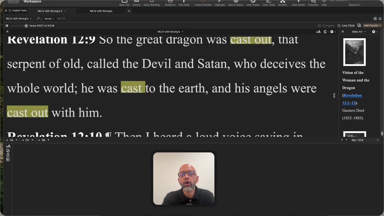Open User Notes from toolbar
This screenshot has height=216, width=384.
253,3
